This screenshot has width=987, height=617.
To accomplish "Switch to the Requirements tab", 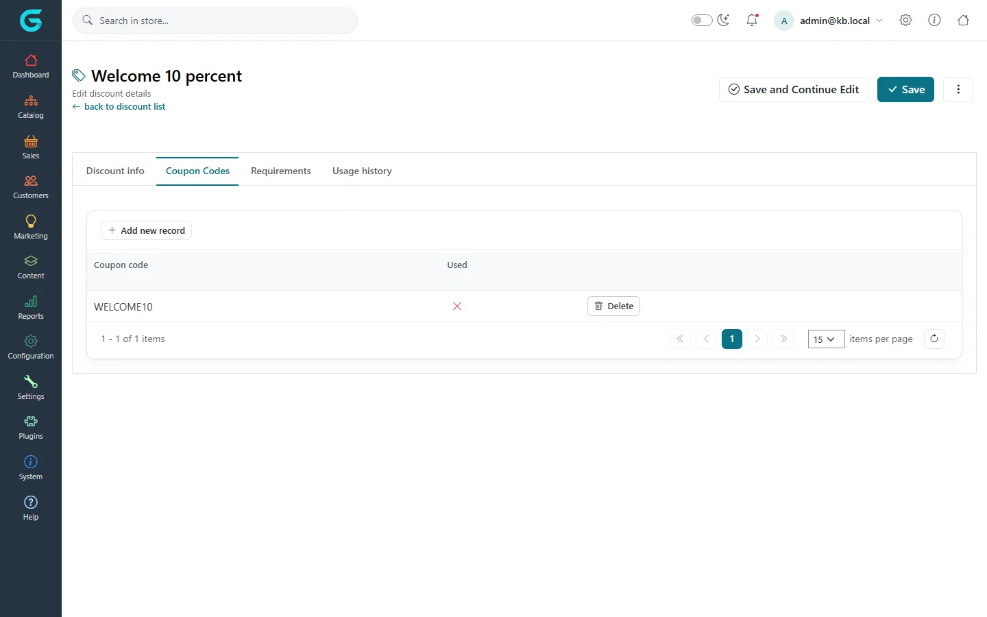I will coord(280,171).
